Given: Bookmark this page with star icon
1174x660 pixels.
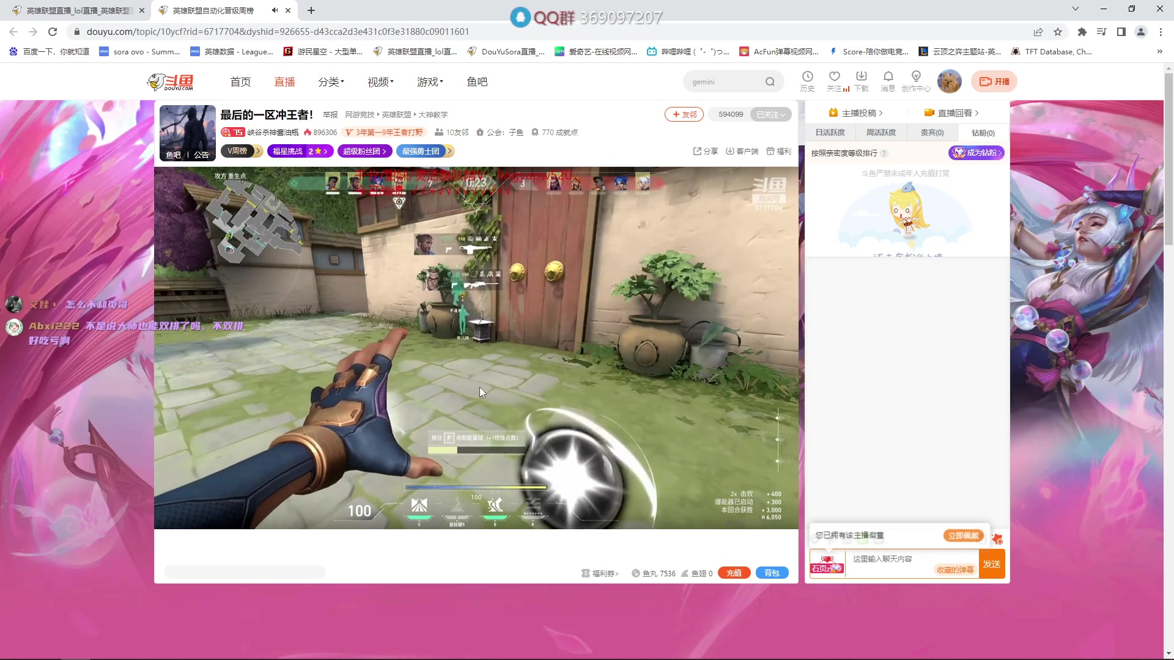Looking at the screenshot, I should (x=1058, y=32).
